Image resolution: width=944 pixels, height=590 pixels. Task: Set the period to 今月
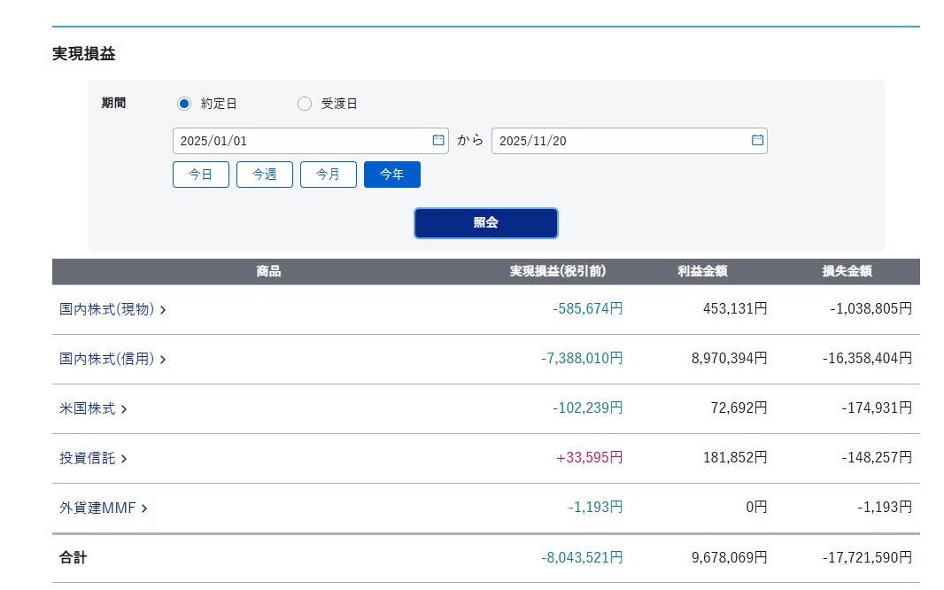pyautogui.click(x=329, y=175)
